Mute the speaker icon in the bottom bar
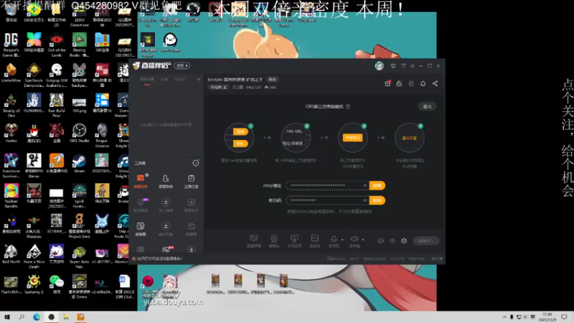Screen dimensions: 574x323 point(354,240)
